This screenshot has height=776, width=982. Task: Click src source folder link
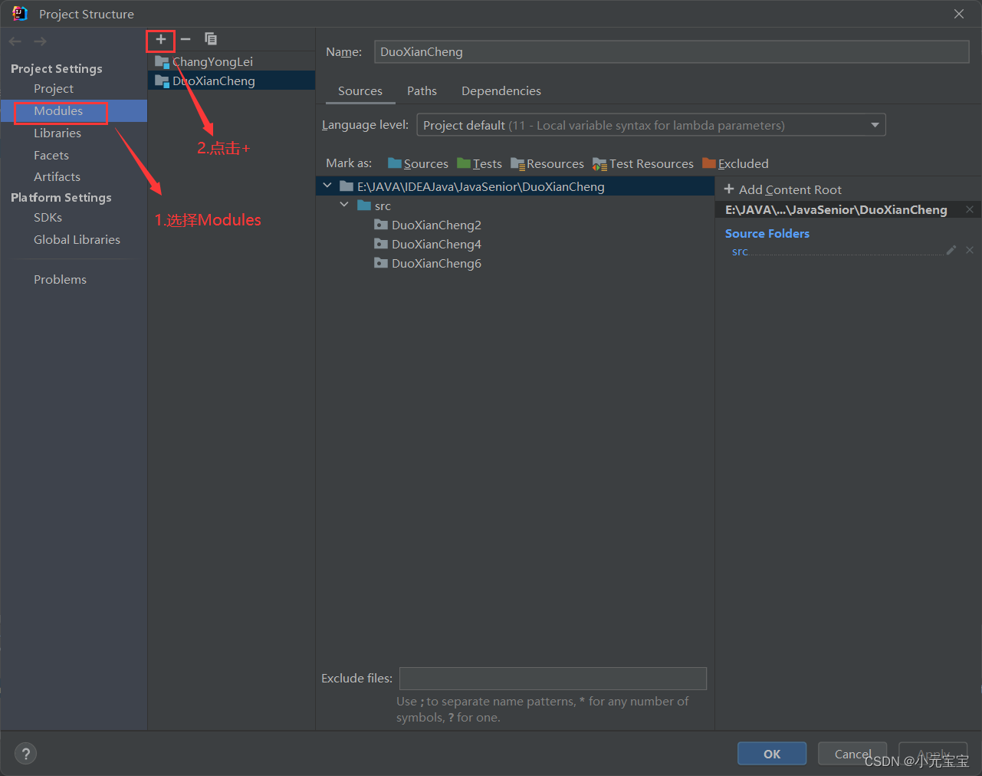[740, 251]
